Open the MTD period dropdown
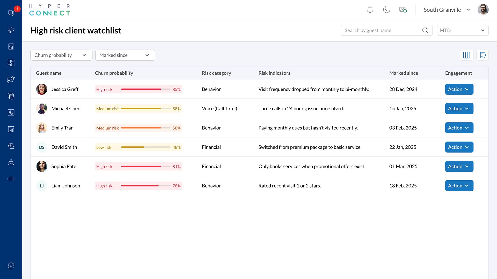Viewport: 497px width, 279px height. [x=462, y=30]
